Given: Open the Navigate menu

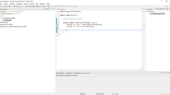Looking at the screenshot, I should [19, 4].
